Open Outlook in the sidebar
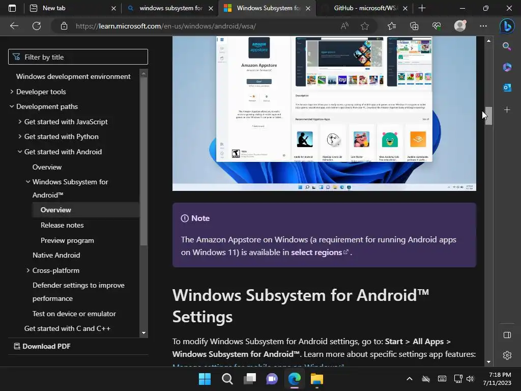The image size is (521, 391). (x=507, y=88)
